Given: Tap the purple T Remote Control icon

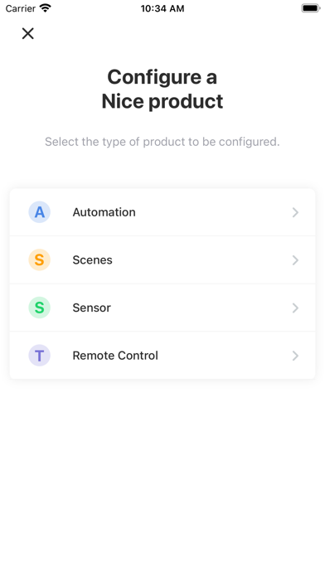Looking at the screenshot, I should [x=40, y=356].
